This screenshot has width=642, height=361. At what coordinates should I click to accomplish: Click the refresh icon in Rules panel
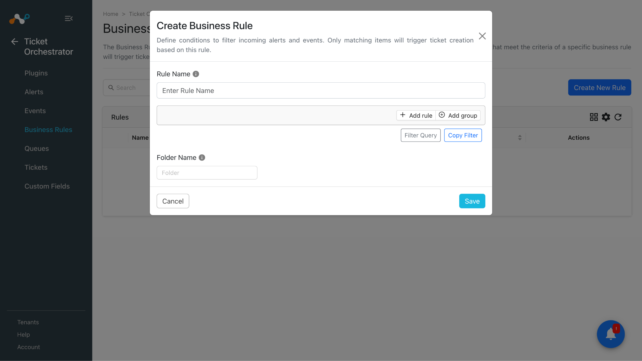coord(618,117)
